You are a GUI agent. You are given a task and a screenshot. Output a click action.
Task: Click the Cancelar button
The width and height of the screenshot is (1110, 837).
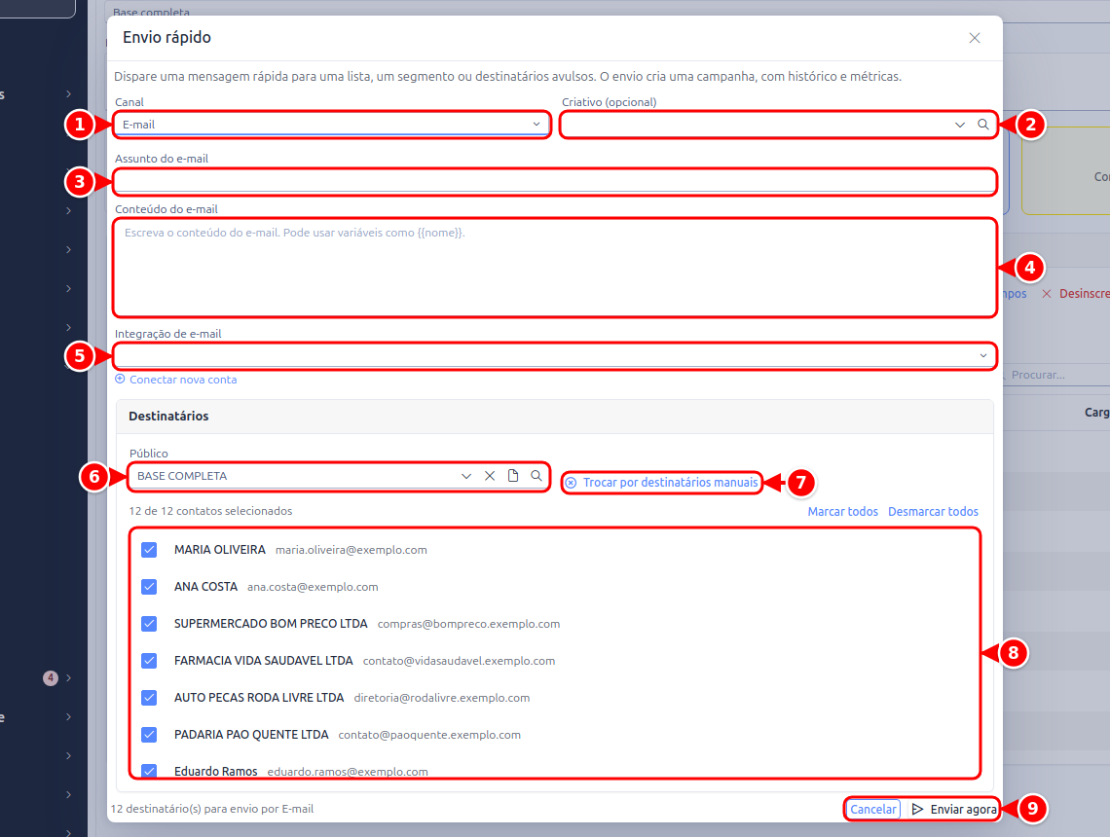tap(872, 810)
